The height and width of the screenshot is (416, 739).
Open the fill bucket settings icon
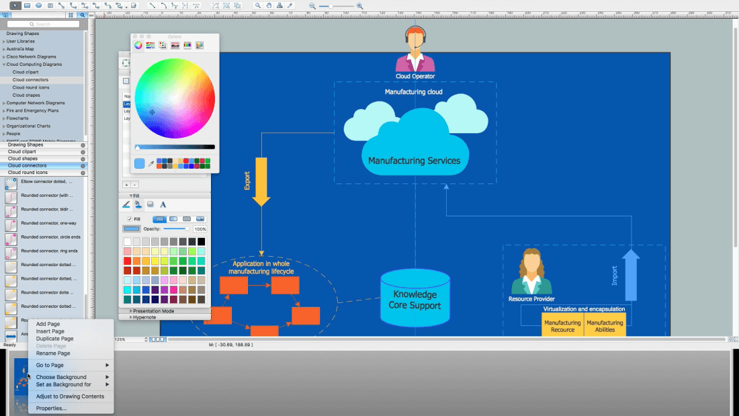(x=138, y=204)
